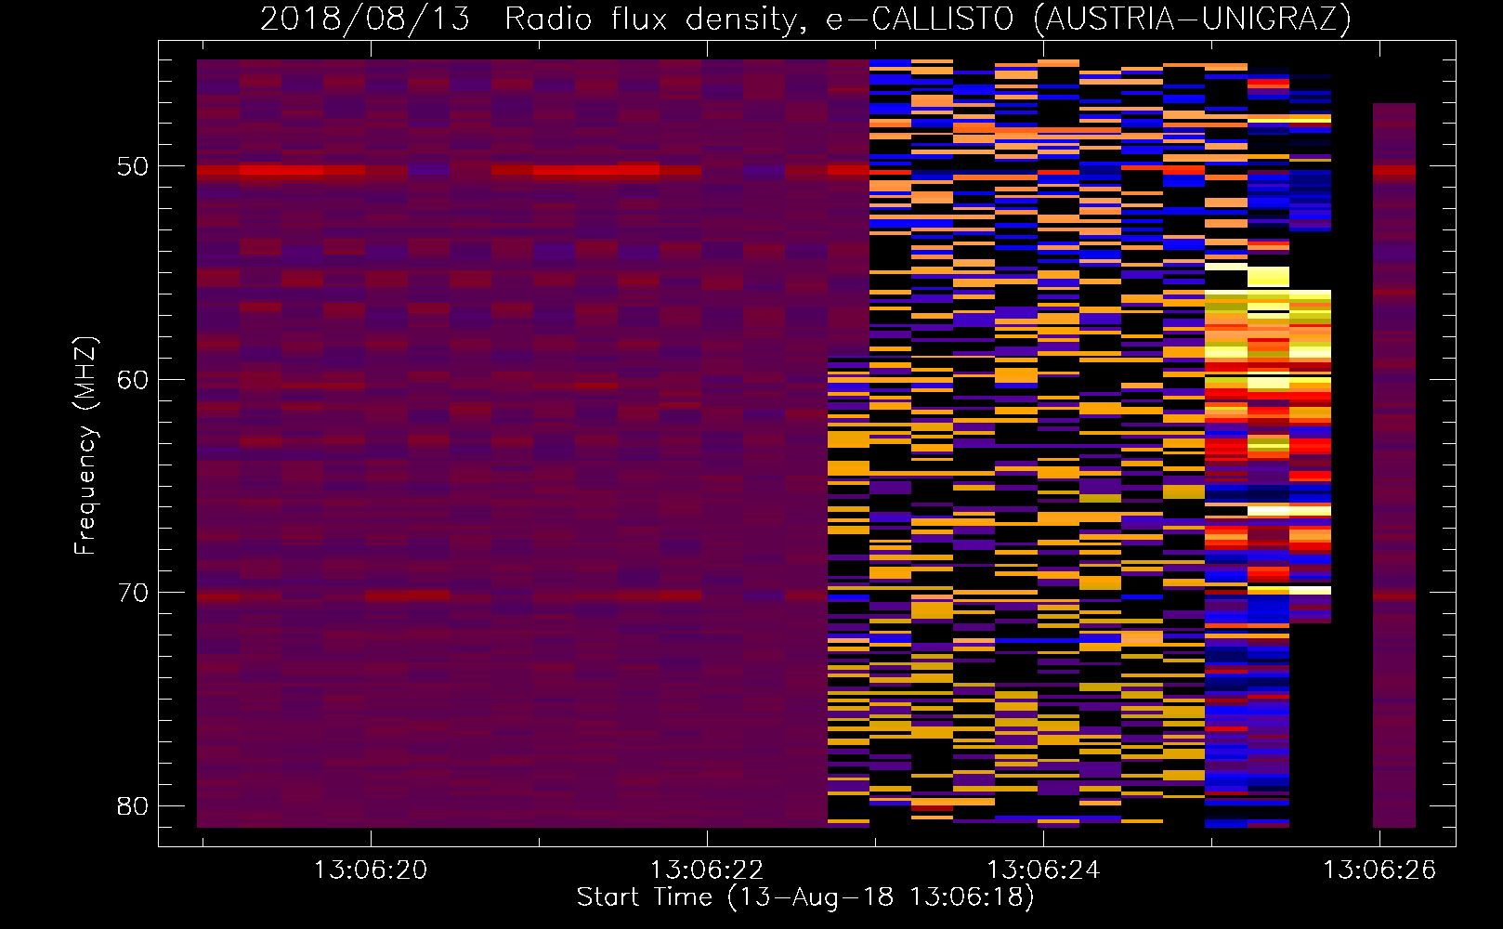
Task: Click the 13:06:22 time tick label
Action: tap(707, 870)
